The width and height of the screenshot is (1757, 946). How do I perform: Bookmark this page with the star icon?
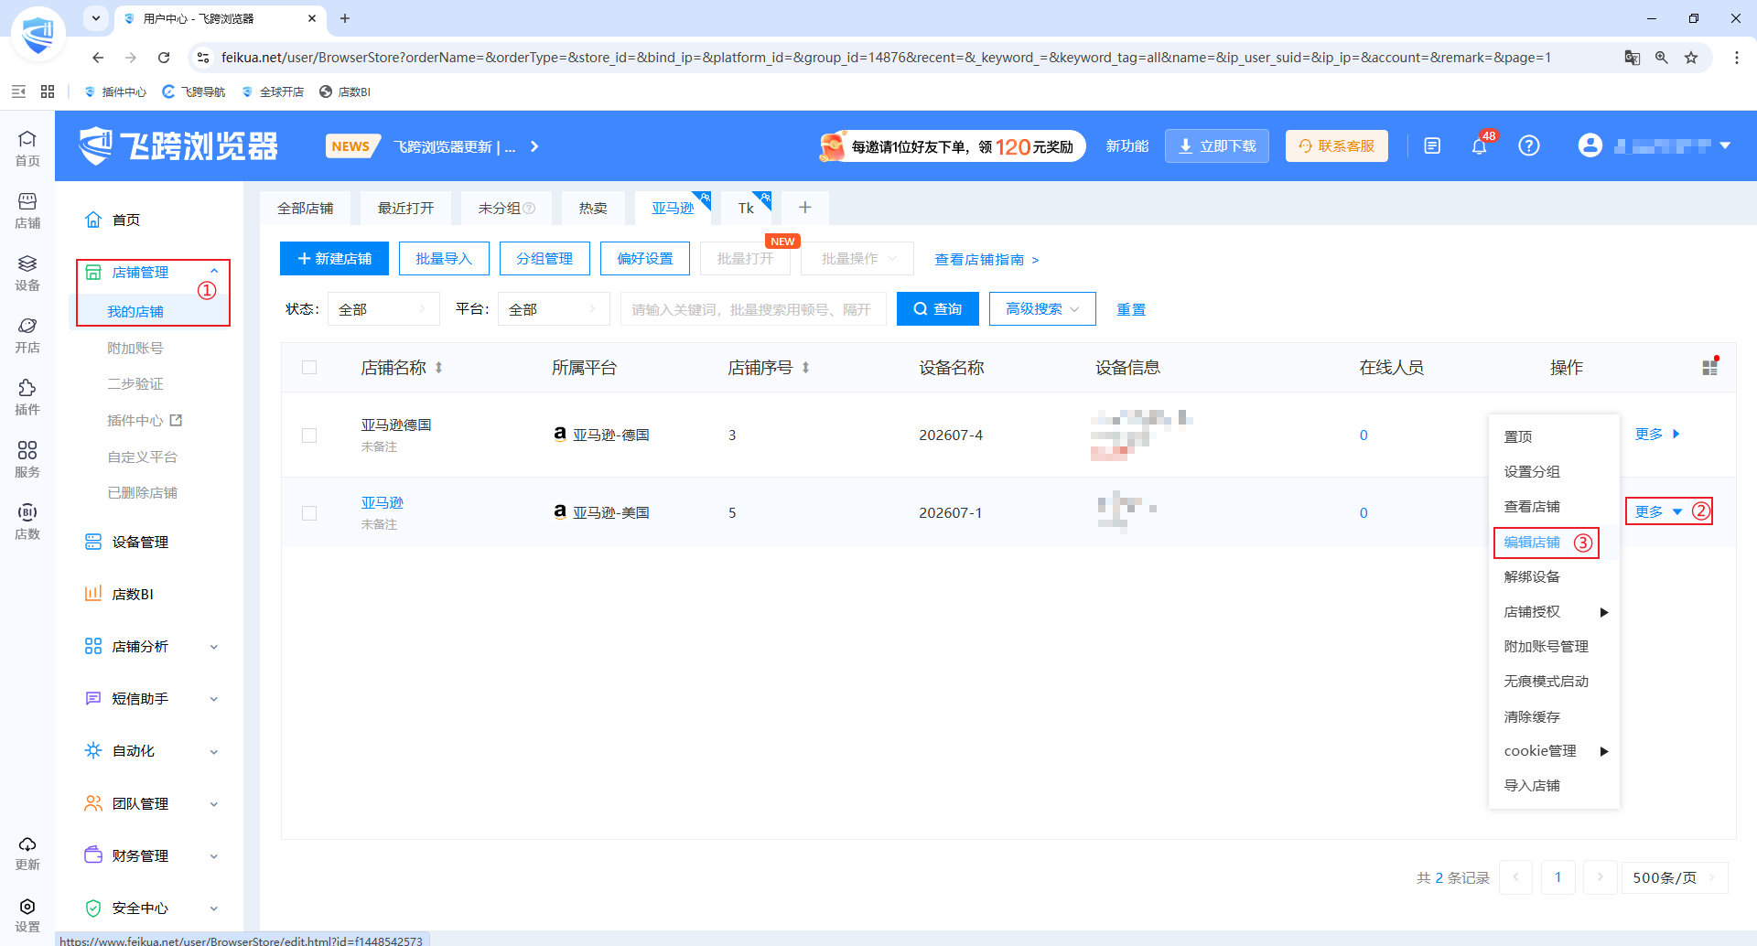point(1691,58)
